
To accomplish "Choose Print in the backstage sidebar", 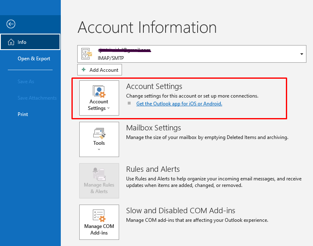I will [23, 114].
